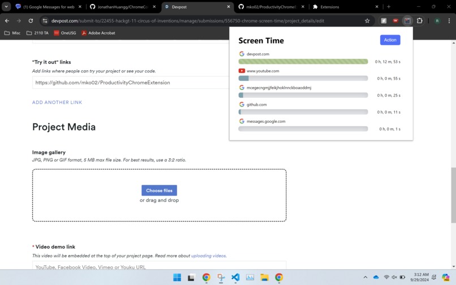Screen dimensions: 456x285
Task: Switch to Google Messages for web tab
Action: click(x=49, y=7)
